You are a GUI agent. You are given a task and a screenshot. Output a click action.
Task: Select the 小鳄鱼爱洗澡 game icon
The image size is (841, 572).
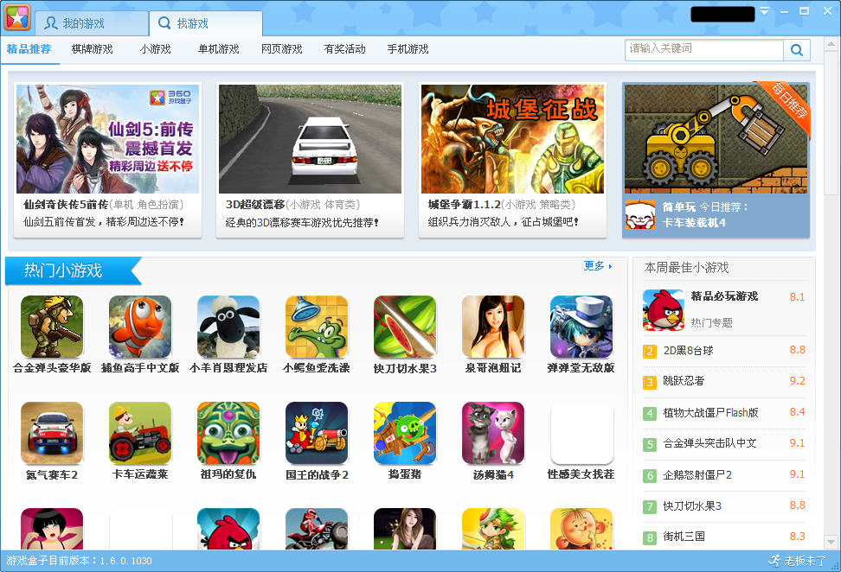(317, 327)
